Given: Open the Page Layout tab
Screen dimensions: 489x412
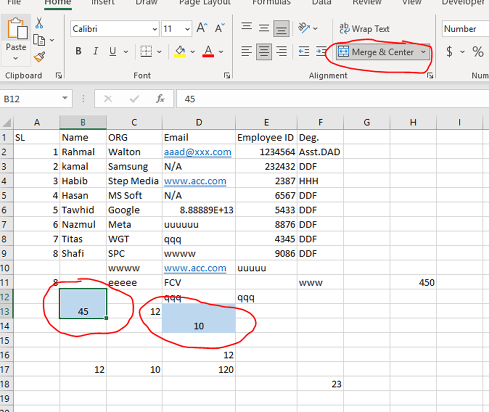Looking at the screenshot, I should pos(205,3).
